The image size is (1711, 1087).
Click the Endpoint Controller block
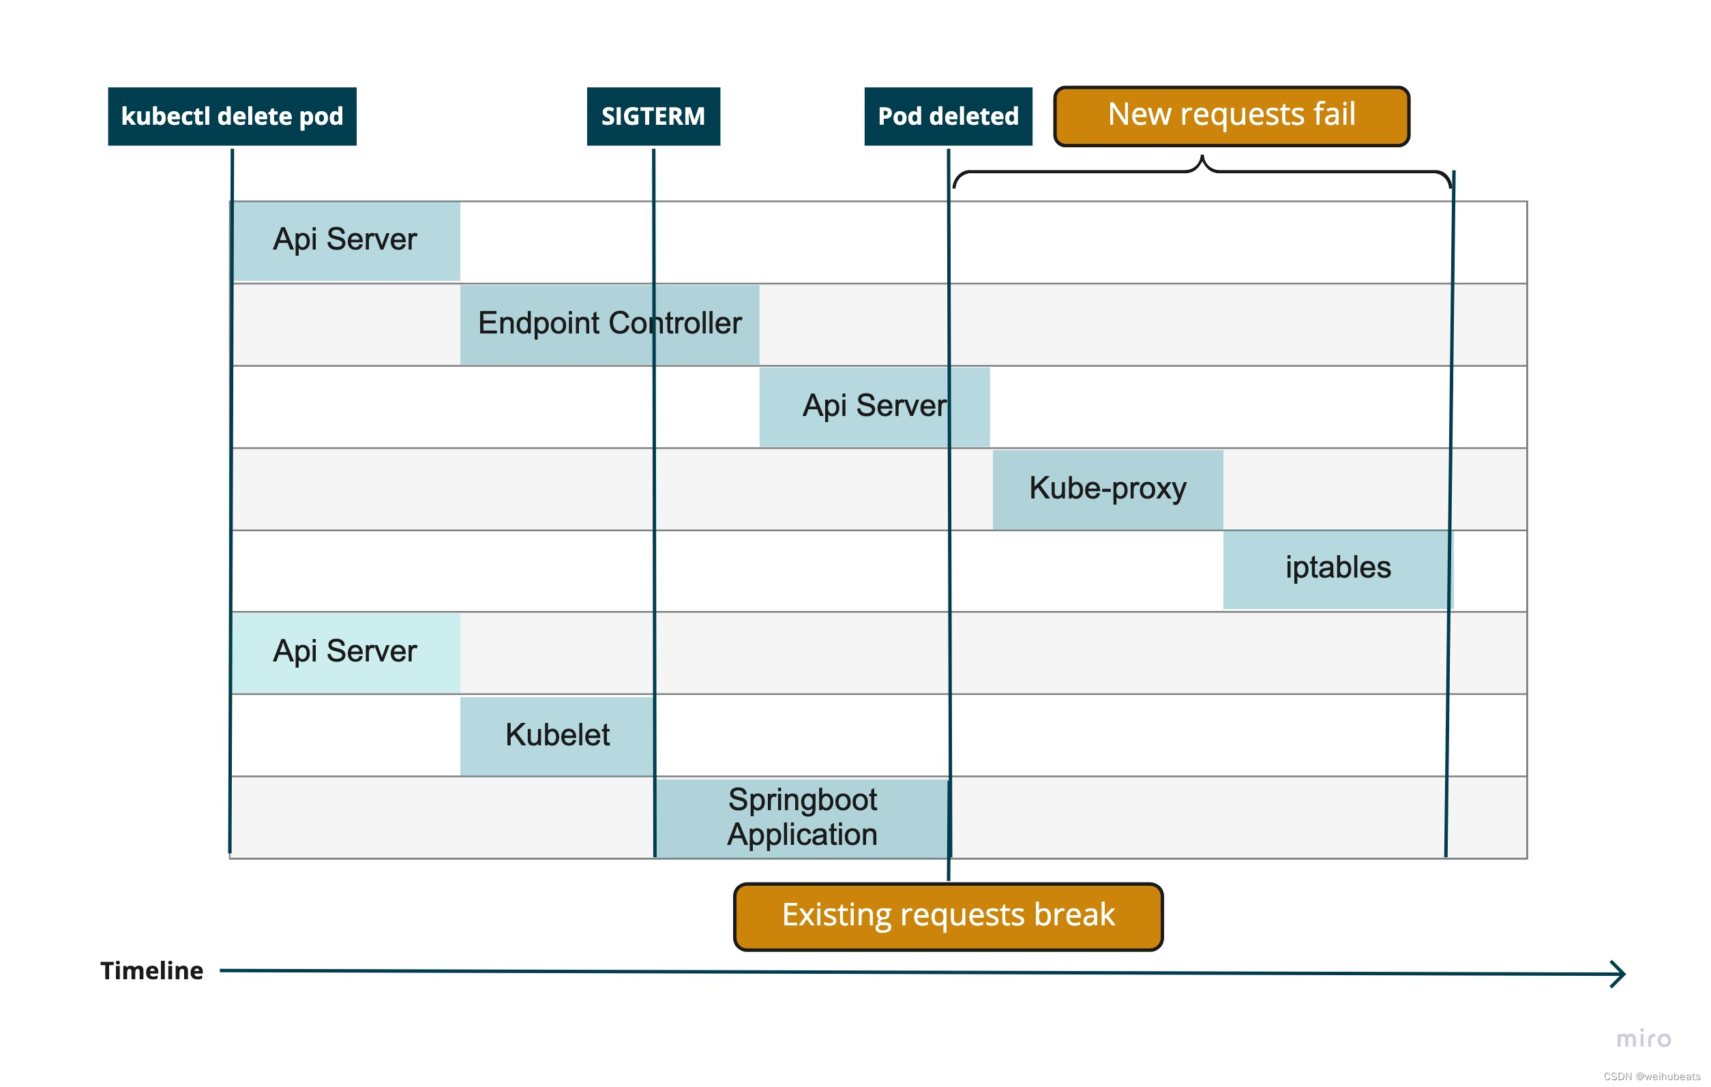[x=610, y=325]
